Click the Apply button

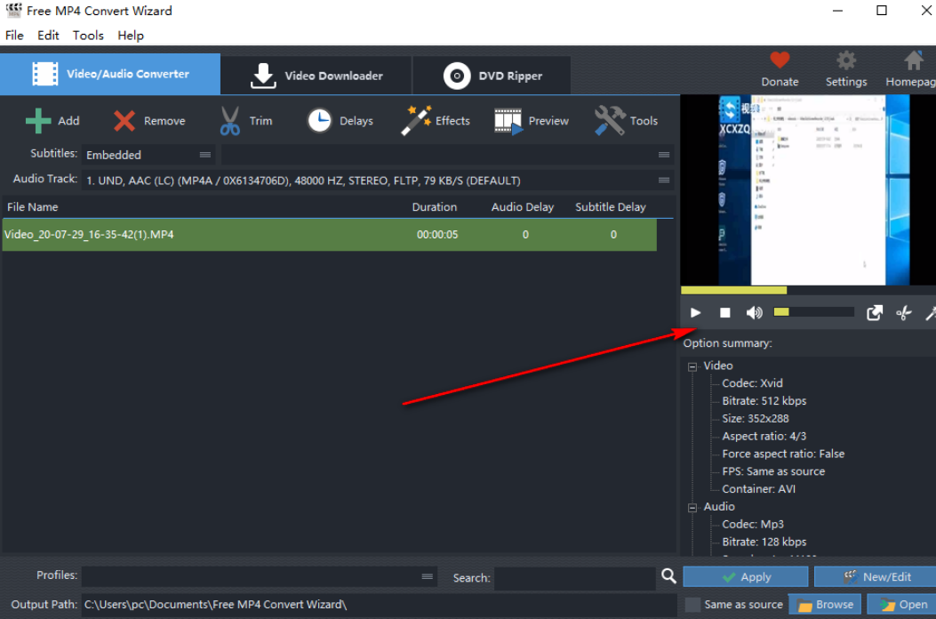[746, 577]
